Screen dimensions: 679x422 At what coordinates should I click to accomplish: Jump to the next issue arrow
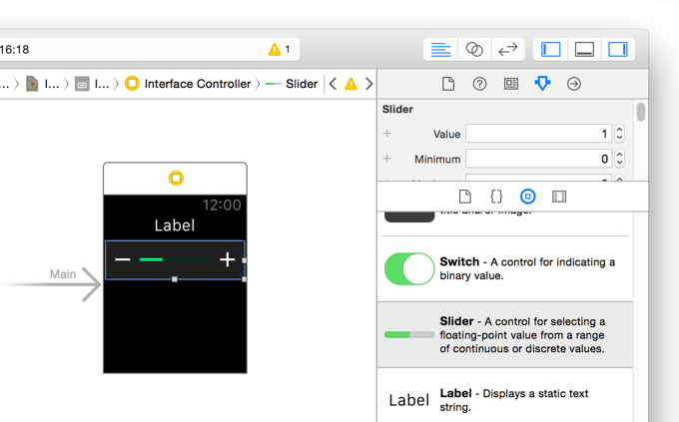pos(368,84)
